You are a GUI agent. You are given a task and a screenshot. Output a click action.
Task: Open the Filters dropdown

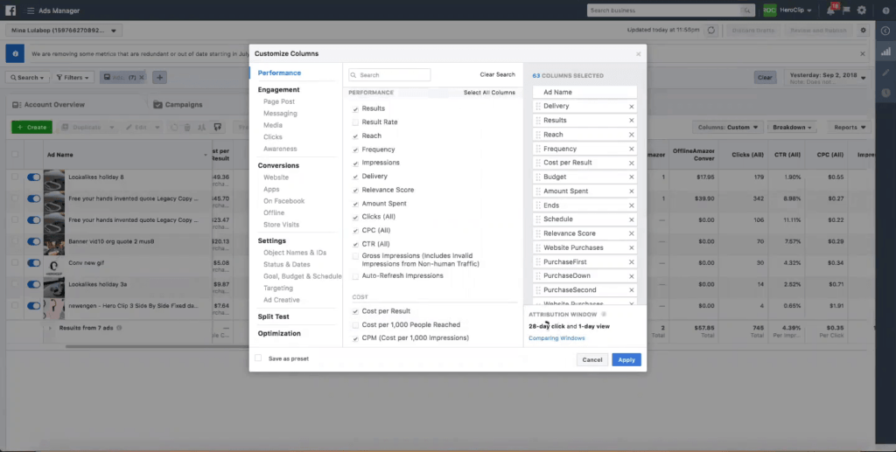73,78
